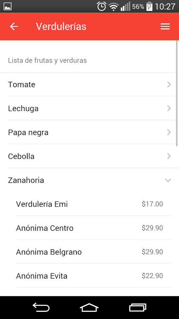Select Anónima Centro store entry
This screenshot has width=179, height=319.
(x=93, y=228)
